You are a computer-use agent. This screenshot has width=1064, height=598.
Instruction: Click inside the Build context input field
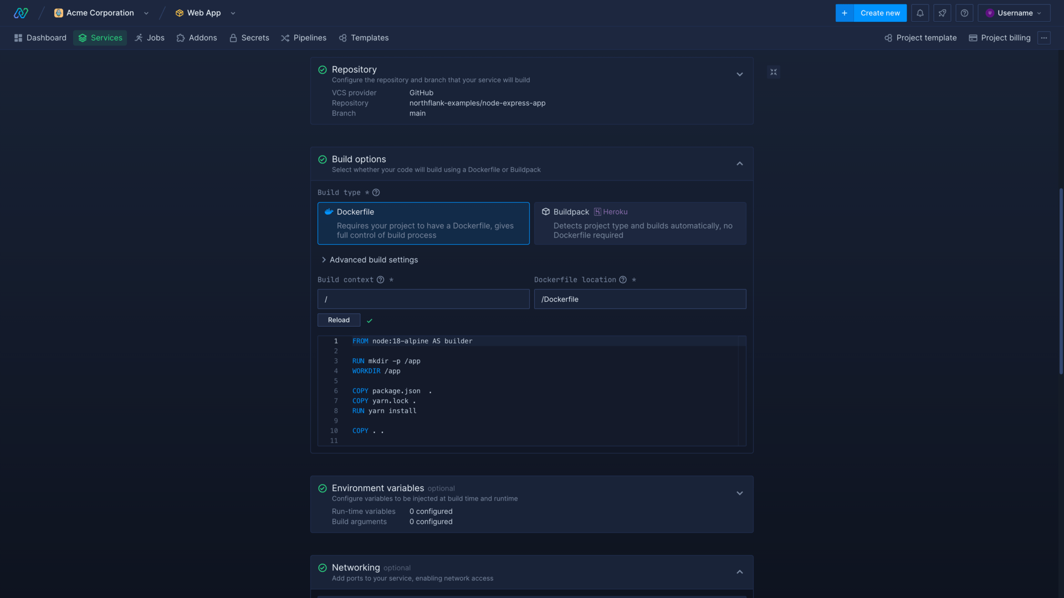tap(423, 299)
